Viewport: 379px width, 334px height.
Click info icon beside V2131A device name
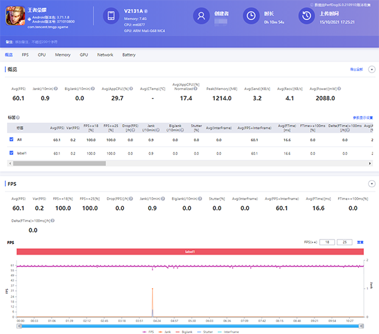click(x=147, y=11)
